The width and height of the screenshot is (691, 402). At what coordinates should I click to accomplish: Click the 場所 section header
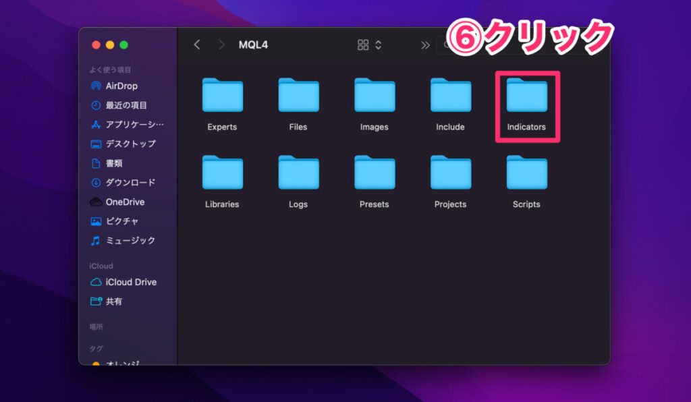[x=96, y=326]
